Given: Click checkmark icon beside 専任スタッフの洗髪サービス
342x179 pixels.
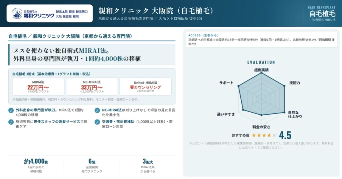Looking at the screenshot, I should tap(11, 122).
